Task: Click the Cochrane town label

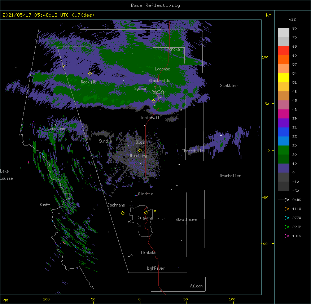Action: pyautogui.click(x=116, y=205)
